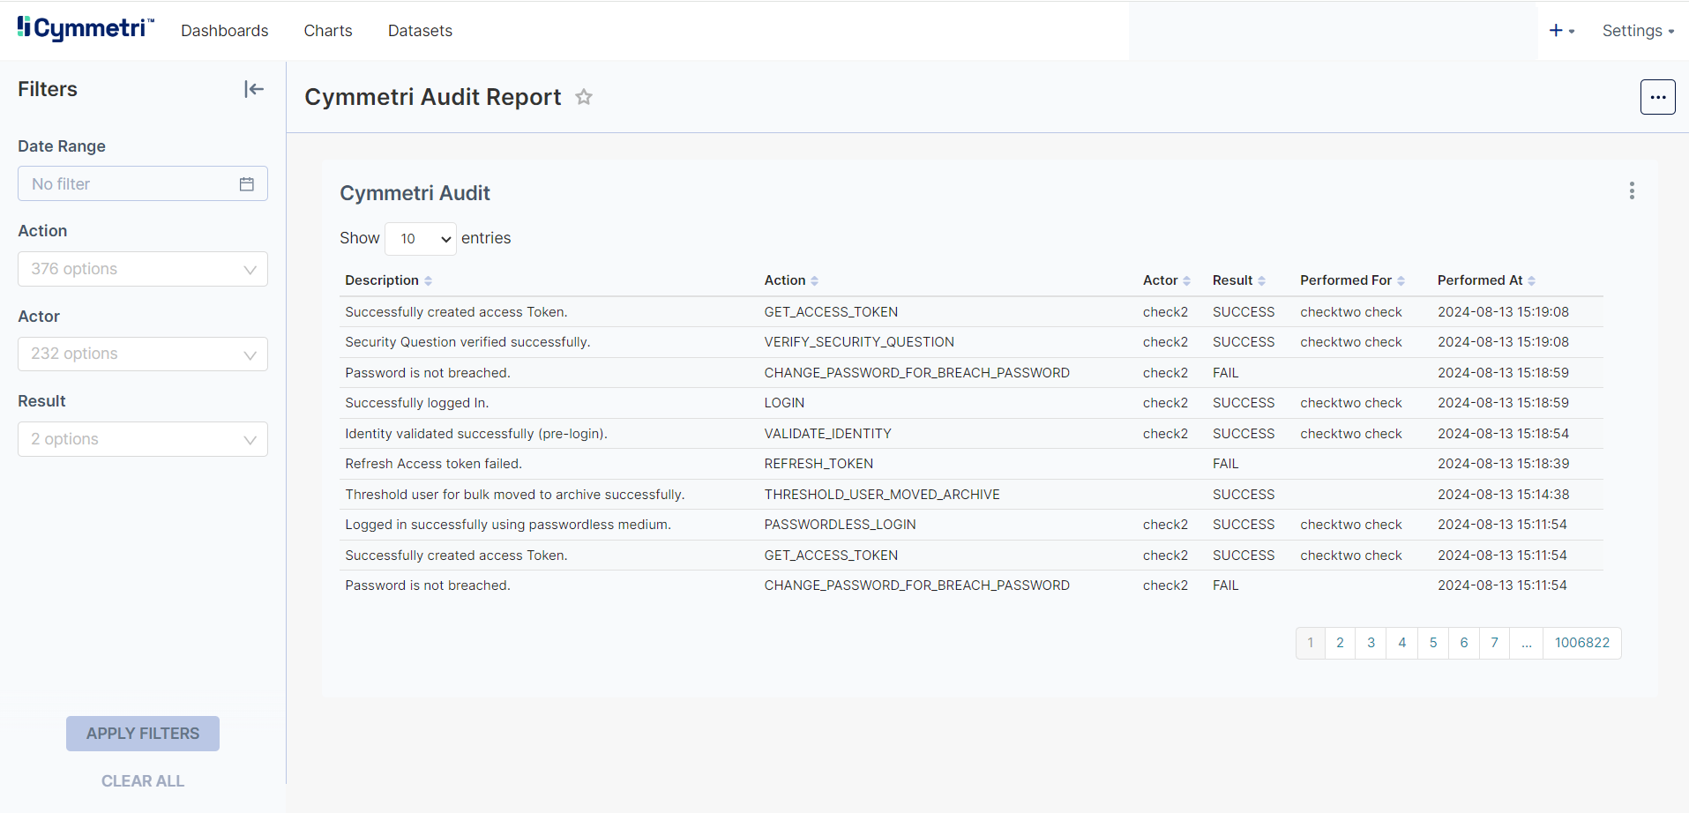Open the Result filter dropdown
This screenshot has width=1689, height=813.
[143, 439]
